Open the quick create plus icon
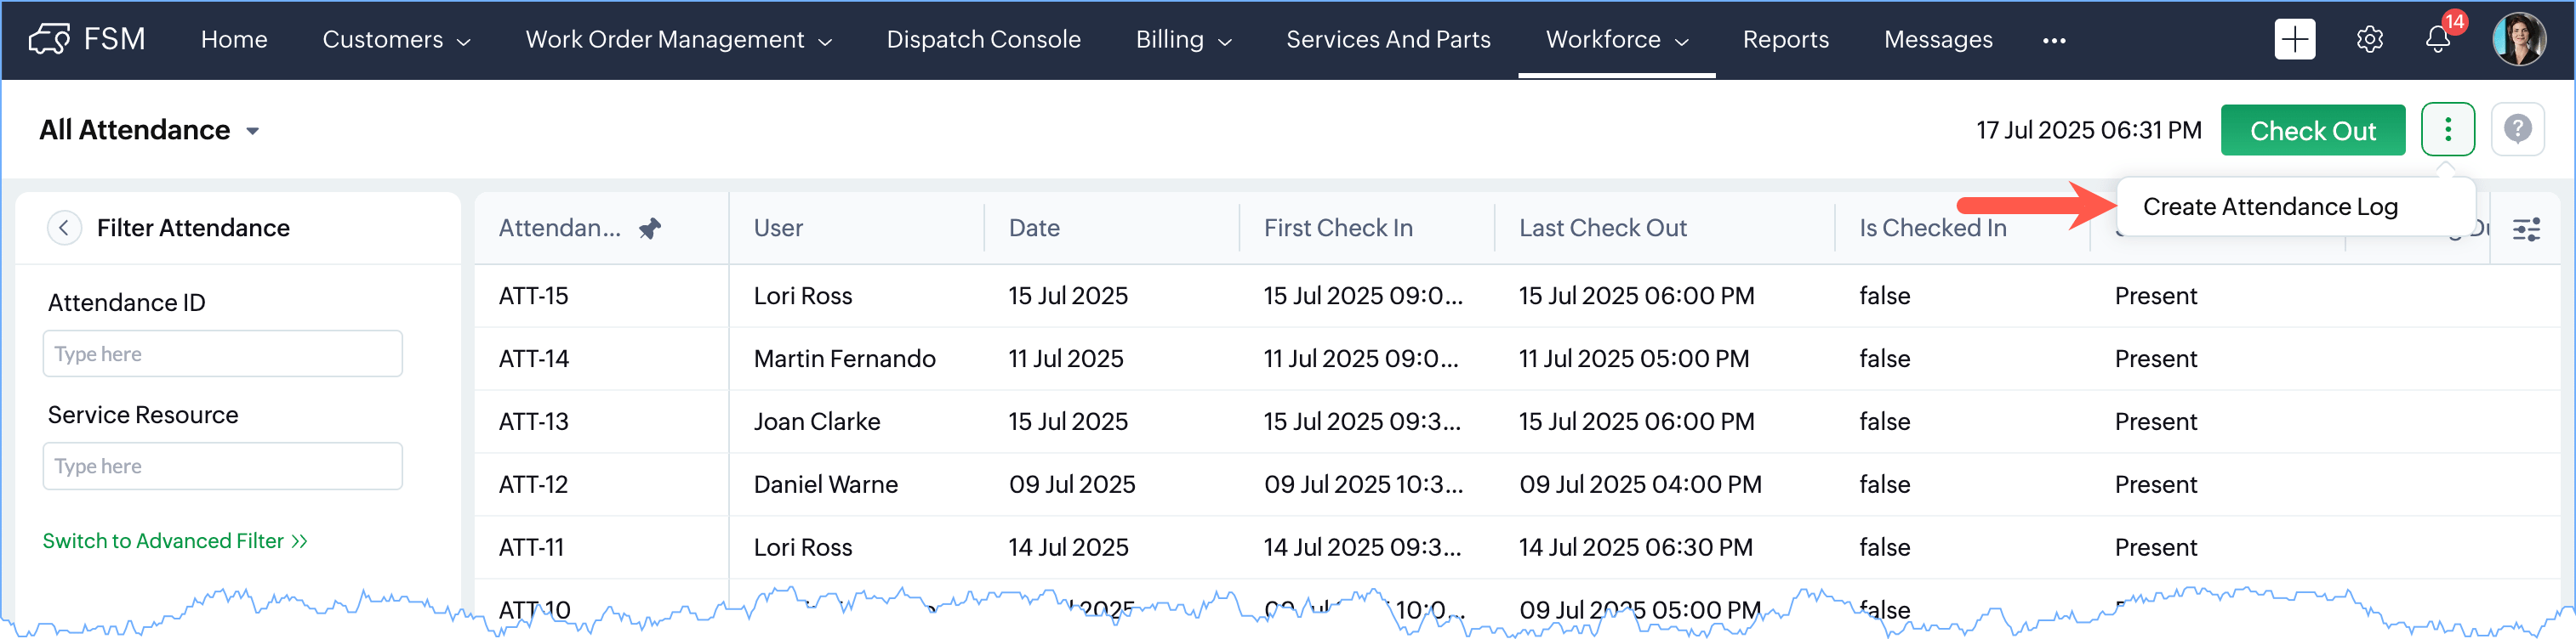 point(2294,40)
